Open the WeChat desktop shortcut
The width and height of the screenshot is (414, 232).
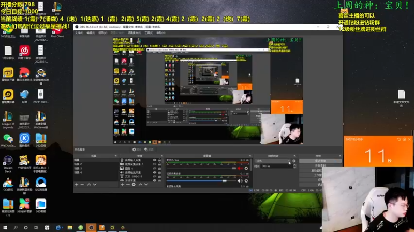(x=8, y=140)
